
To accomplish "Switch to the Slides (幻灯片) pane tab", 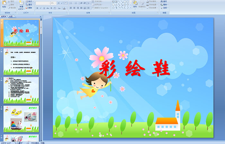I will [x=4, y=17].
